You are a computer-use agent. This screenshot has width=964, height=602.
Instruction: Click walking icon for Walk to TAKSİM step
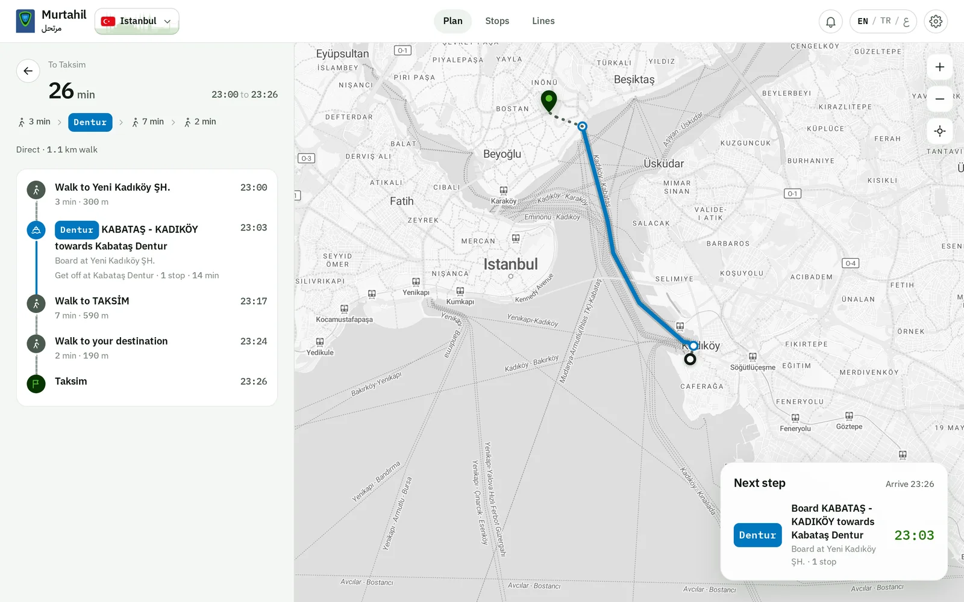36,303
